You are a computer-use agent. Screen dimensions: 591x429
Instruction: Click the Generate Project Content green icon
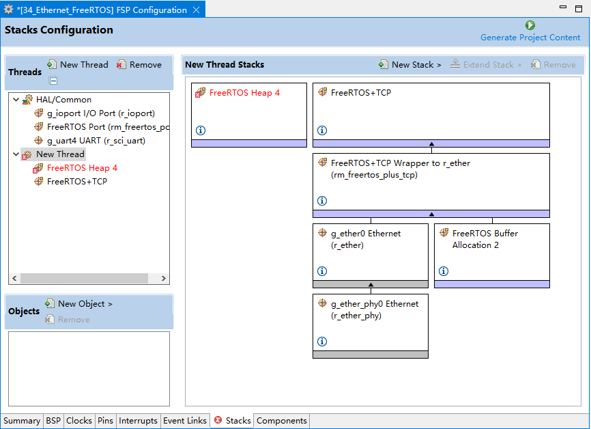click(530, 25)
